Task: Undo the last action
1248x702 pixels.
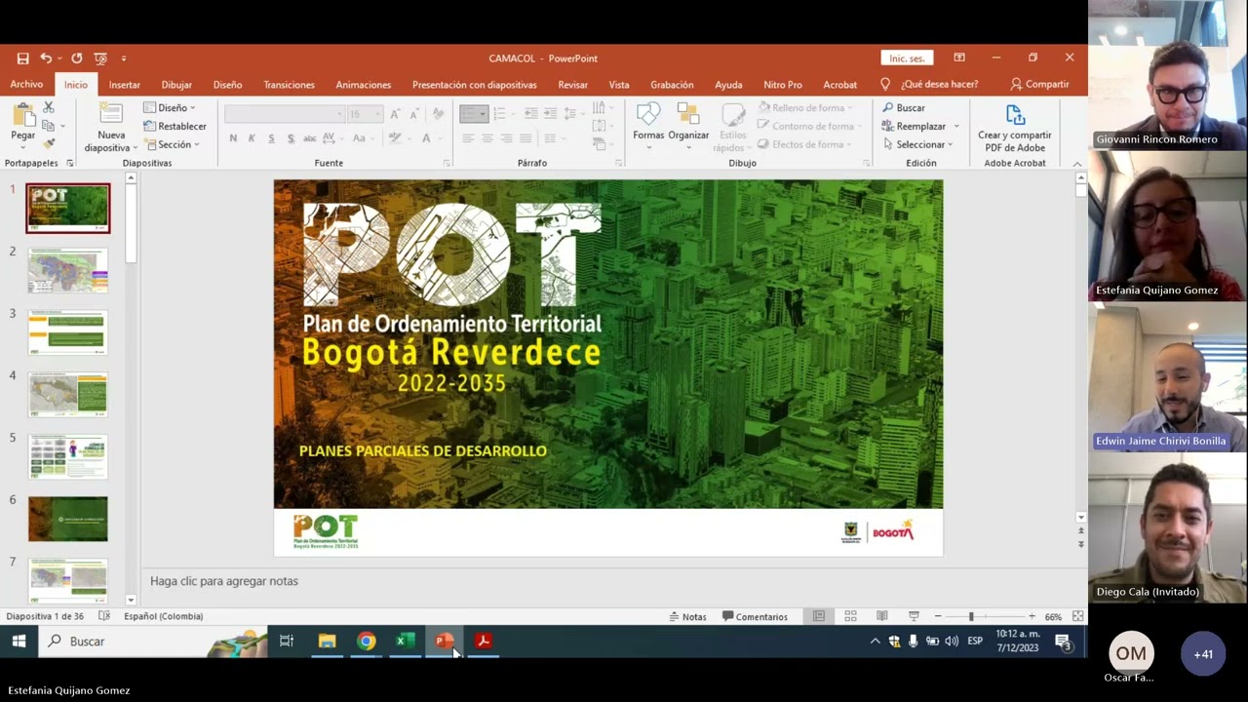Action: (x=46, y=58)
